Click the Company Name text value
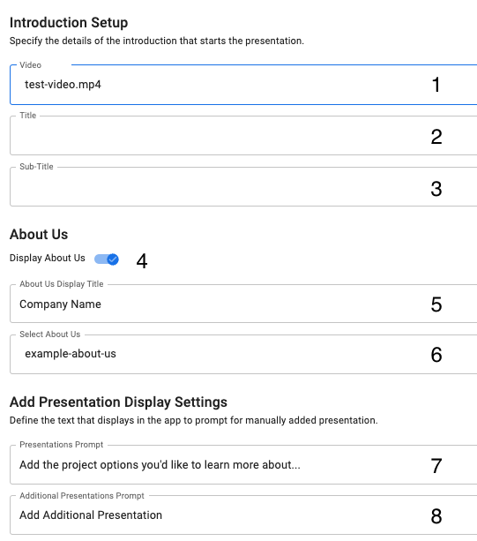This screenshot has width=477, height=541. [60, 304]
